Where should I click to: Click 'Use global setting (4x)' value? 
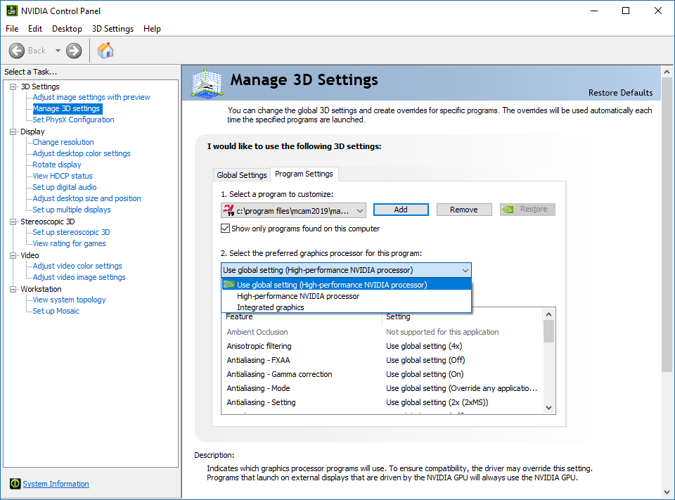423,346
